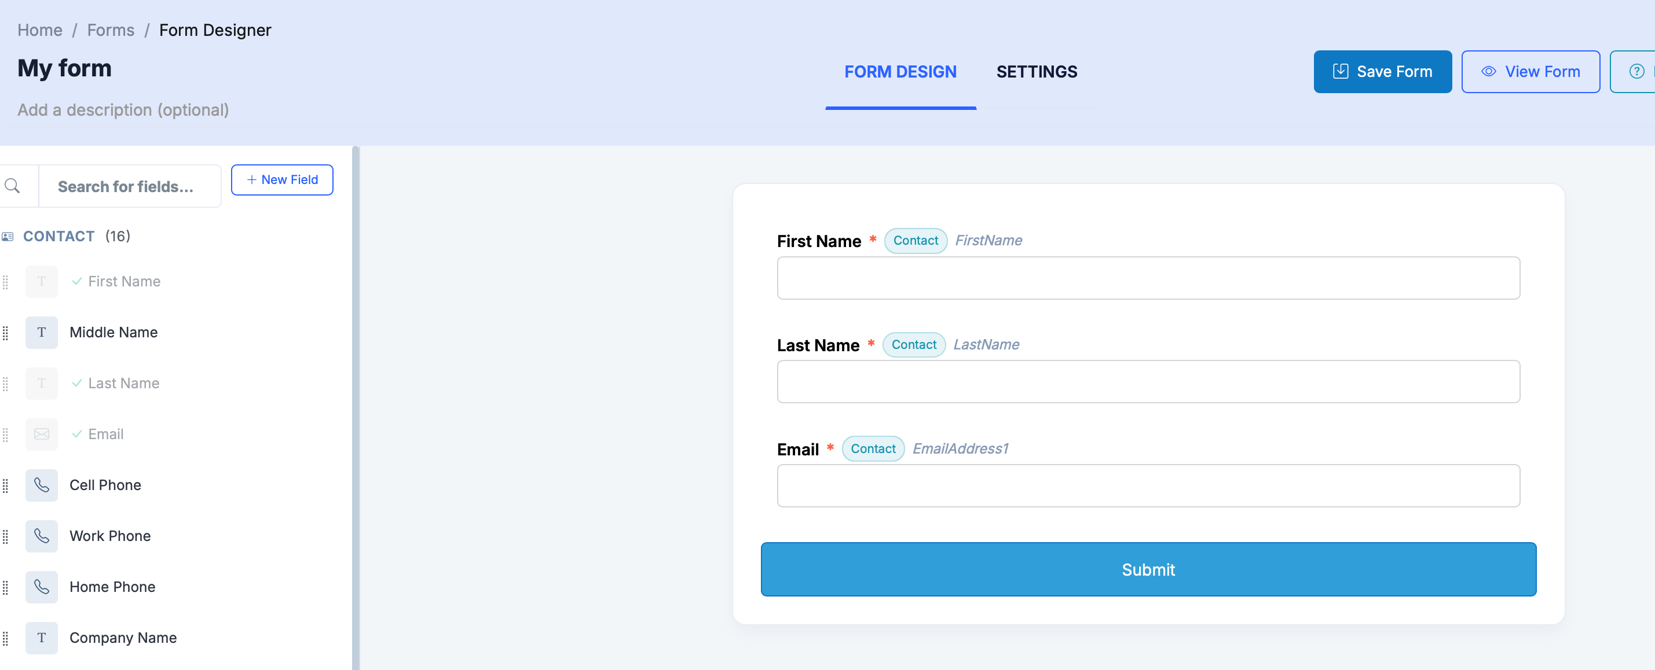Screen dimensions: 1655x670
Task: Click the Cell Phone field icon
Action: pyautogui.click(x=42, y=485)
